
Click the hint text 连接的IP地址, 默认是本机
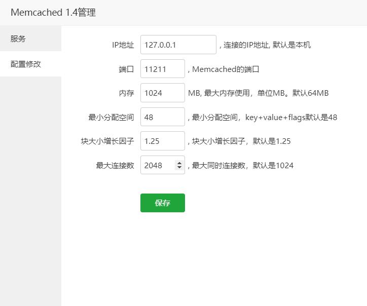point(267,45)
